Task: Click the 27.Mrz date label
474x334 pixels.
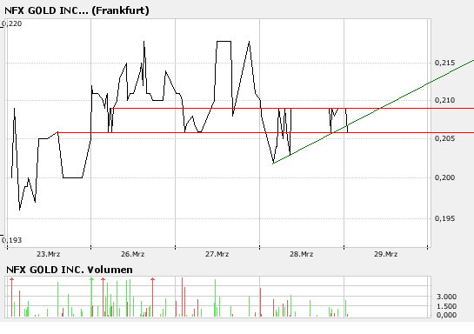Action: [217, 254]
